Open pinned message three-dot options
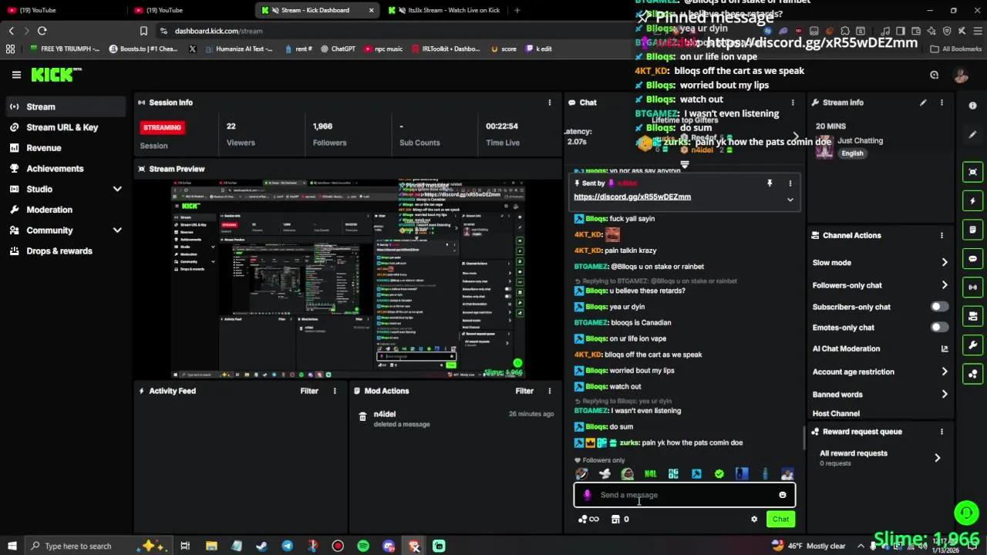This screenshot has height=555, width=987. click(790, 183)
